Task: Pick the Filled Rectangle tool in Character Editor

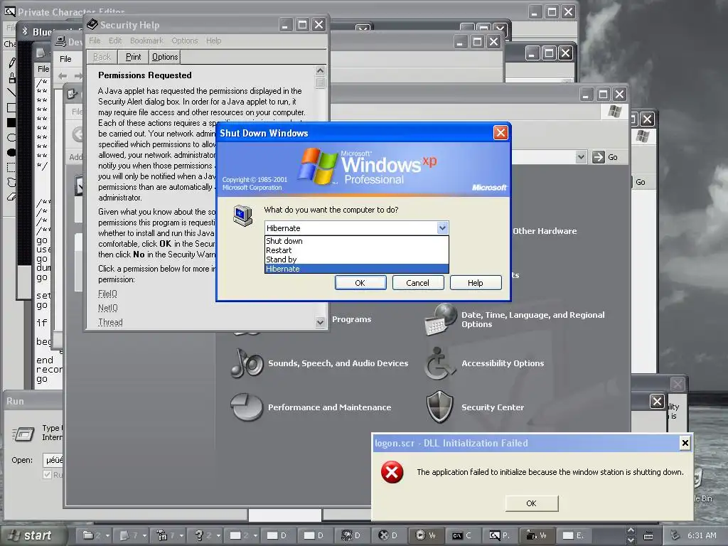Action: [x=11, y=122]
